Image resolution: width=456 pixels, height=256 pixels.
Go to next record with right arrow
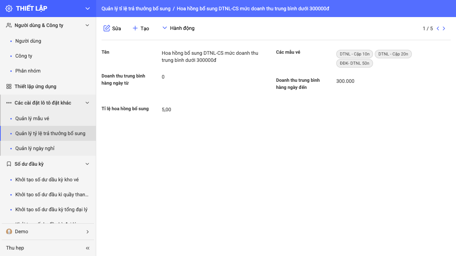tap(444, 28)
